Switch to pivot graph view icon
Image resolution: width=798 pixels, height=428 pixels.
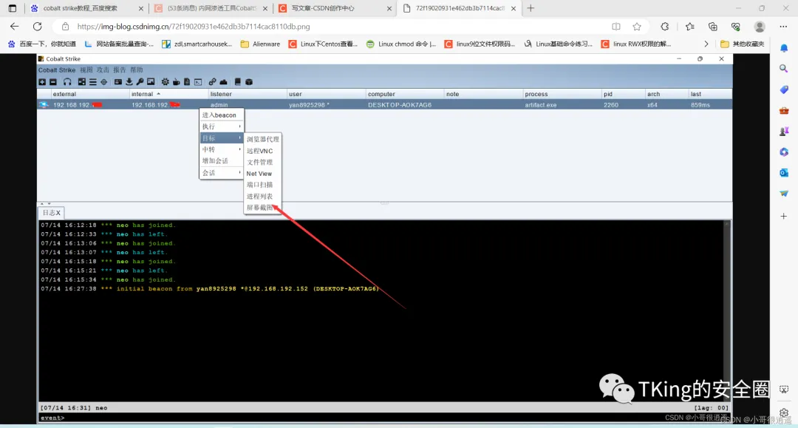(82, 82)
